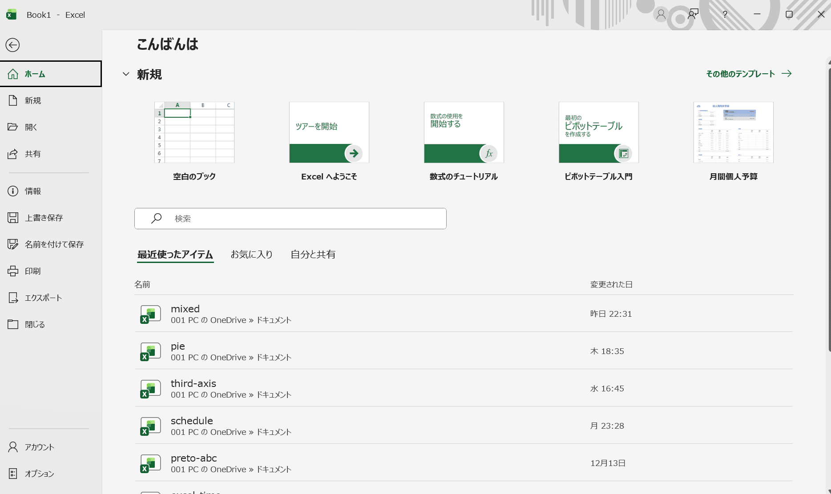Open 名前を付けて保存 in sidebar

(54, 244)
